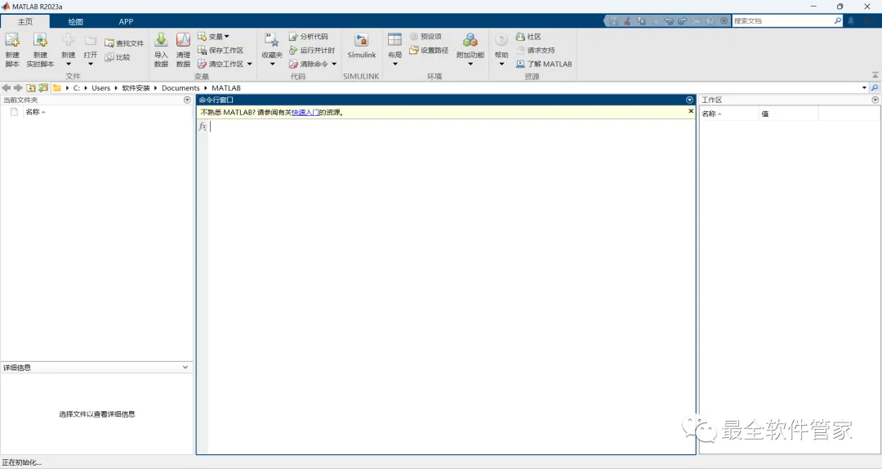
Task: Open quick access toolbar customize dropdown
Action: point(724,20)
